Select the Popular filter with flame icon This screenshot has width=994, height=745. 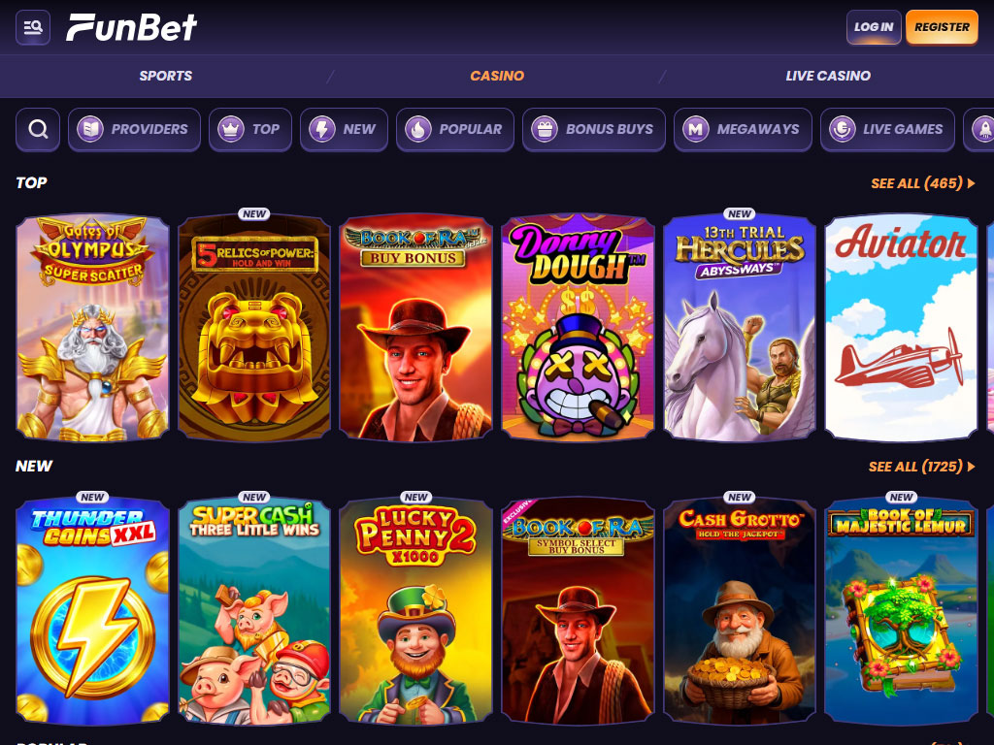pyautogui.click(x=455, y=129)
